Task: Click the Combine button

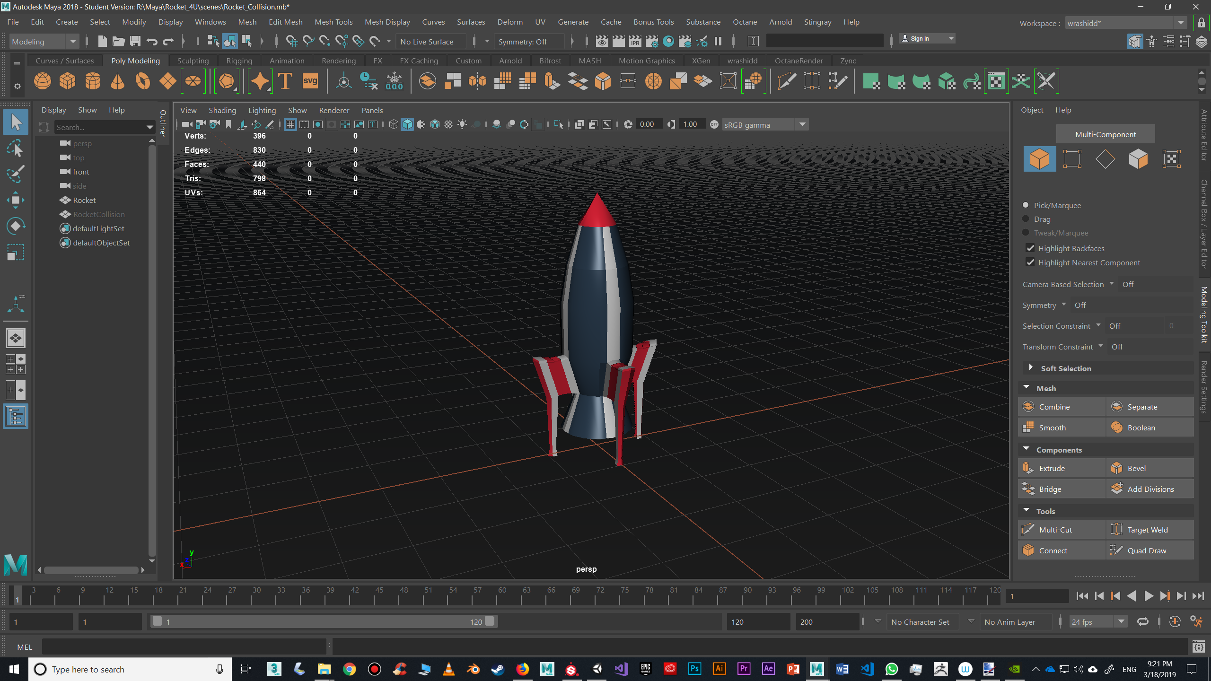Action: pos(1062,407)
